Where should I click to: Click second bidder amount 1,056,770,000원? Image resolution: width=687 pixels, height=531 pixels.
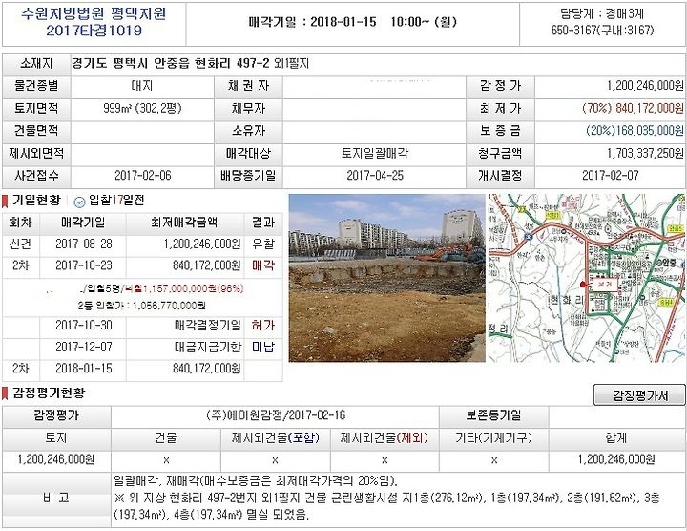[x=169, y=306]
